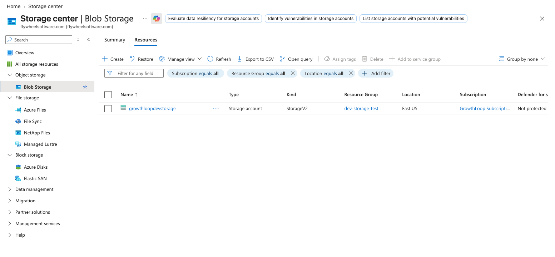Screen dimensions: 555x257
Task: Click the Storage center logo icon
Action: pyautogui.click(x=12, y=21)
